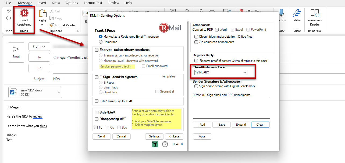Click the RMail whale logo in the dialog
The width and height of the screenshot is (345, 163).
pos(170,28)
